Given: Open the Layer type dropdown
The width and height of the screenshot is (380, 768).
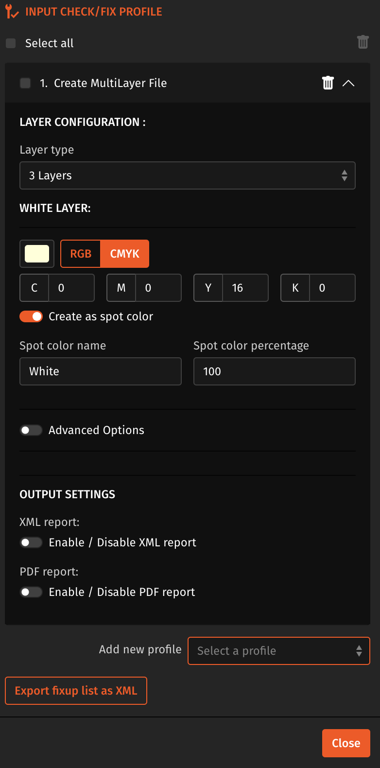Looking at the screenshot, I should (x=188, y=175).
